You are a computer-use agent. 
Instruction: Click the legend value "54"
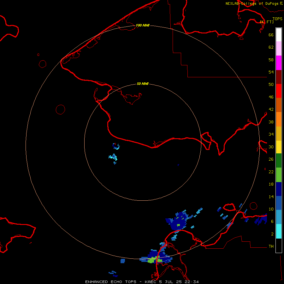pyautogui.click(x=271, y=72)
